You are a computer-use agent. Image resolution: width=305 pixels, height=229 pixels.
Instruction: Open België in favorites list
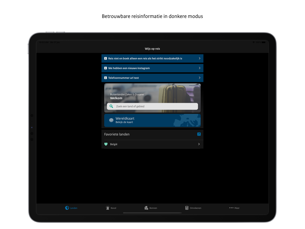click(152, 144)
